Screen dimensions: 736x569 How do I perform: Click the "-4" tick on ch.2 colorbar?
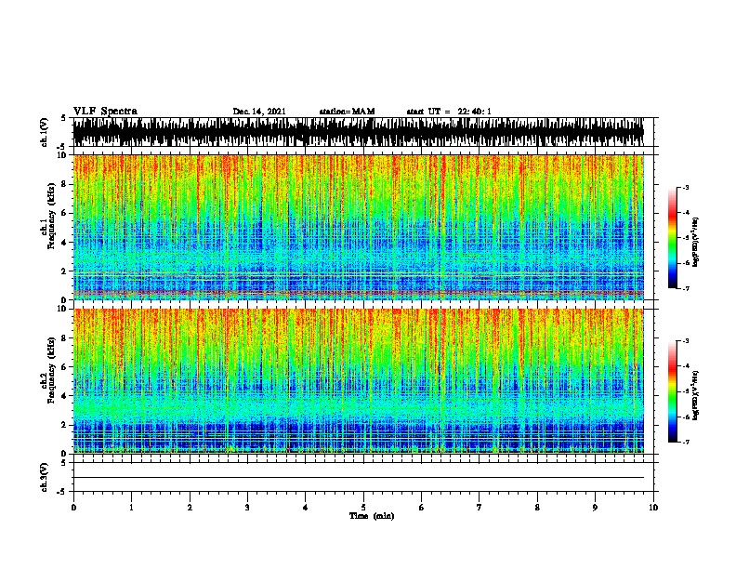pyautogui.click(x=685, y=366)
